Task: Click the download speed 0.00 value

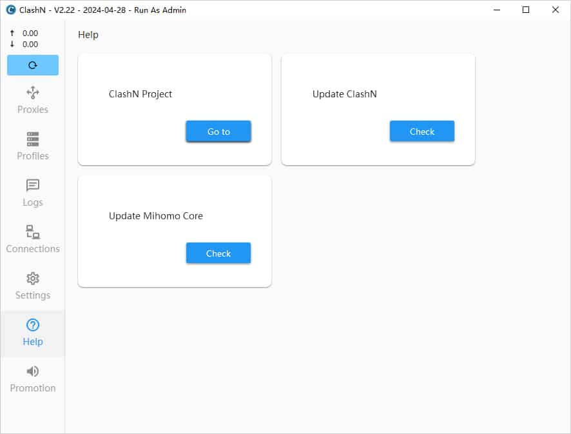Action: pos(30,44)
